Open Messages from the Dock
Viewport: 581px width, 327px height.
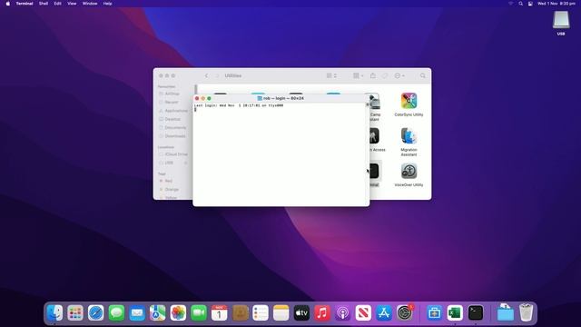[116, 312]
